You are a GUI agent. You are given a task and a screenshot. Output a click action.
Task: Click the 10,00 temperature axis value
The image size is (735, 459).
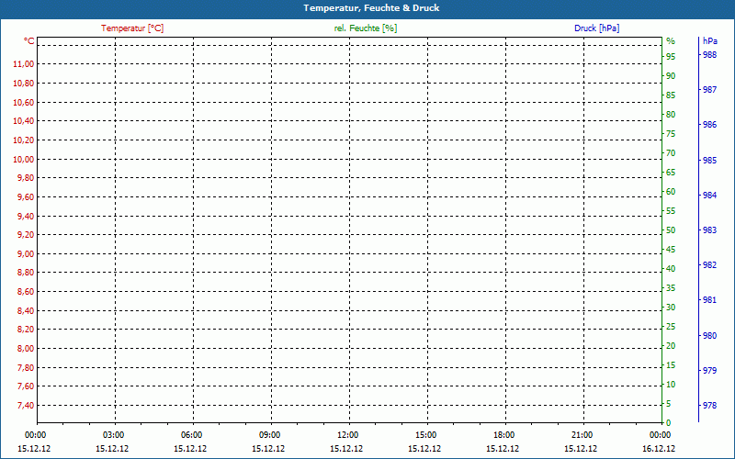pyautogui.click(x=24, y=159)
